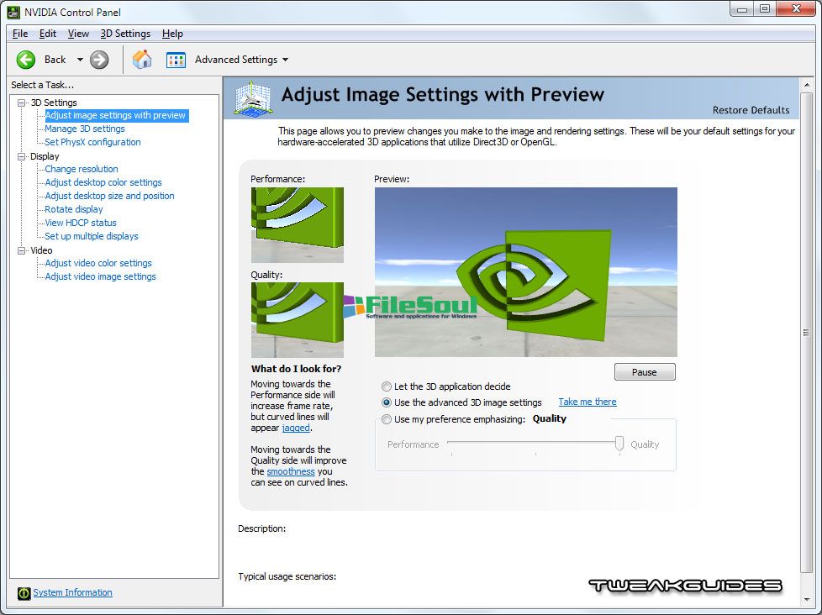
Task: Click the Performance-Quality slider handle
Action: tap(619, 443)
